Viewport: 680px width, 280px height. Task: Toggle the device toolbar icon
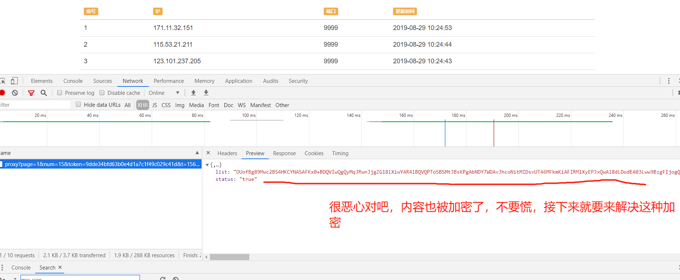coord(14,81)
